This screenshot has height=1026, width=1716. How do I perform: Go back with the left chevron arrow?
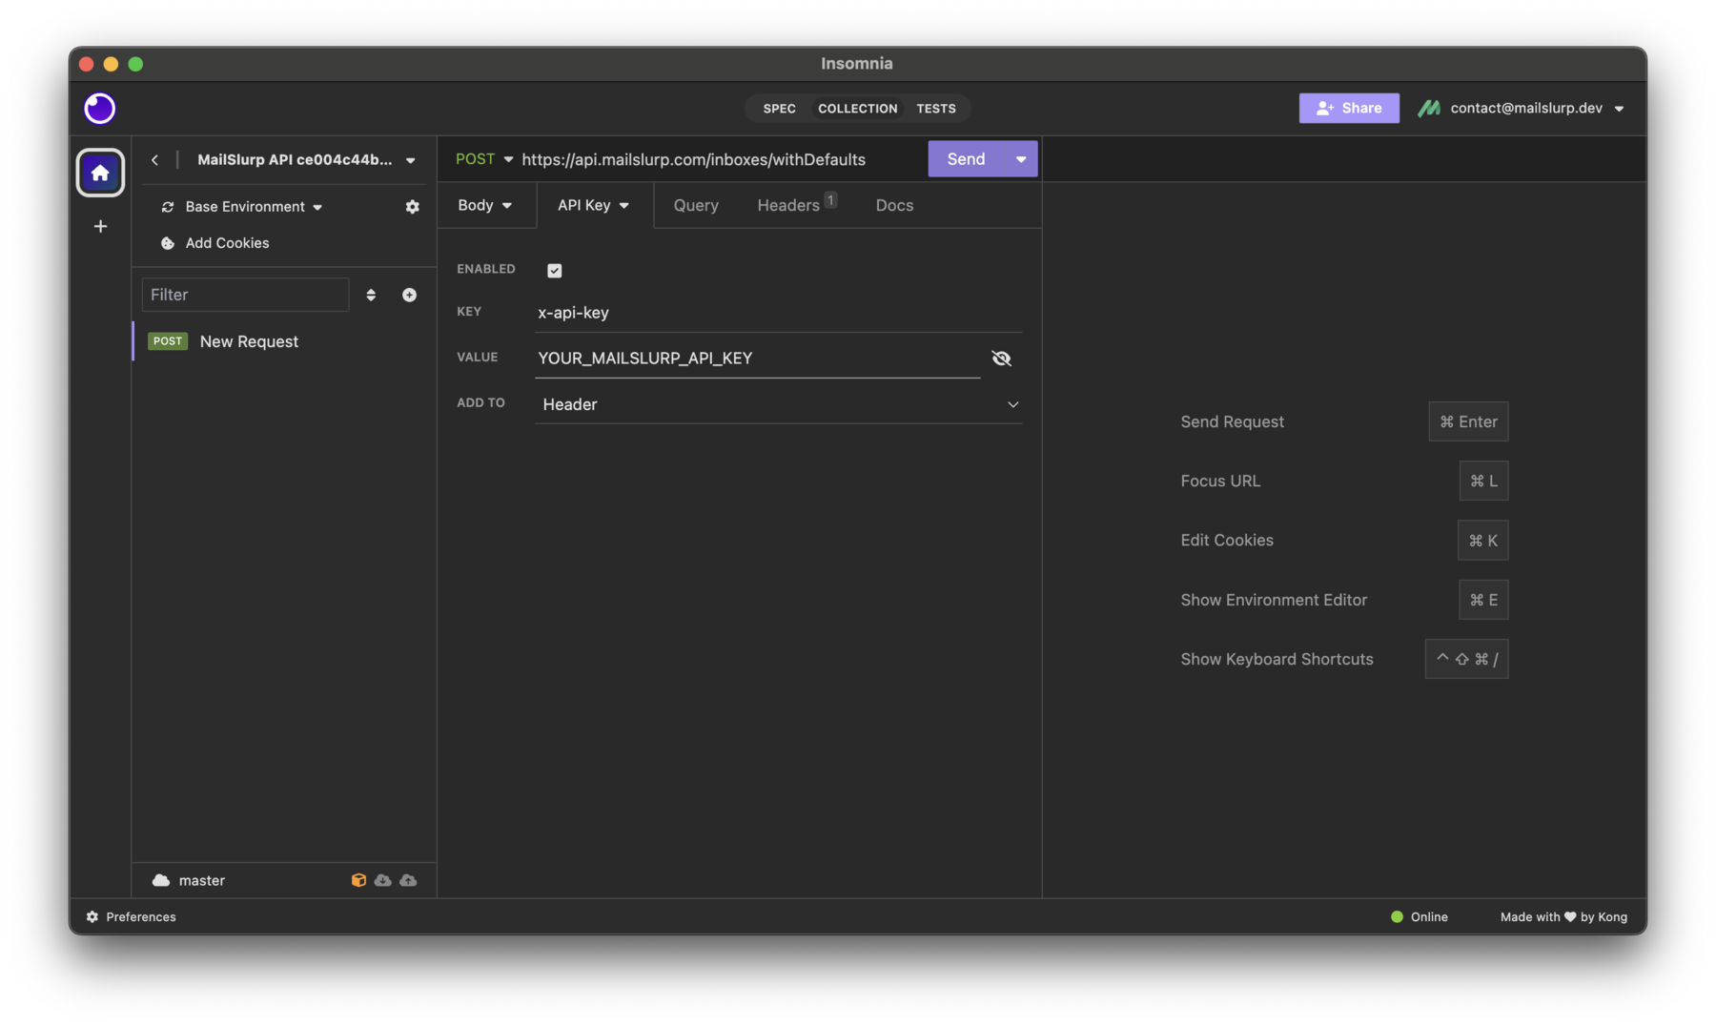154,160
